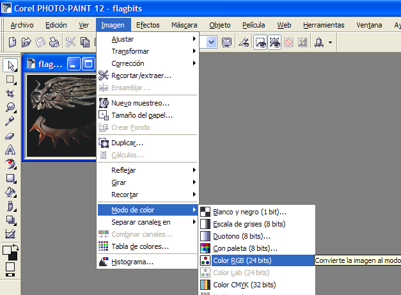Choose Duplicar… from the menu
The width and height of the screenshot is (401, 295).
pyautogui.click(x=148, y=143)
